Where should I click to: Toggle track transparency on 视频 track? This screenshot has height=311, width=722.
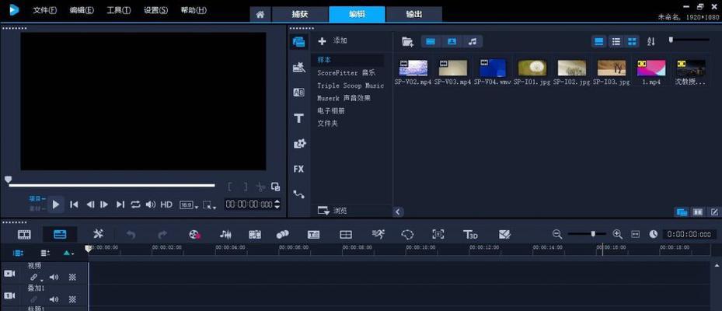point(72,278)
